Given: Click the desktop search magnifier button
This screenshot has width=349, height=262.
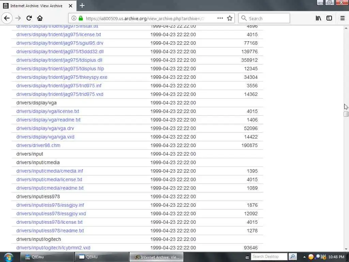Looking at the screenshot, I should pos(293,257).
